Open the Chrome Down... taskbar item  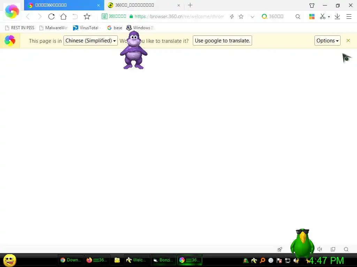click(x=71, y=260)
